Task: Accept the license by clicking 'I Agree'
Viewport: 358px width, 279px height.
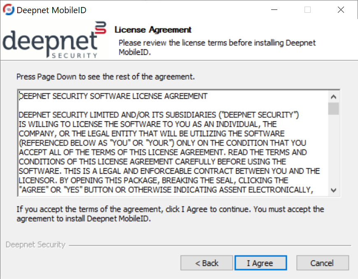Action: [x=260, y=263]
